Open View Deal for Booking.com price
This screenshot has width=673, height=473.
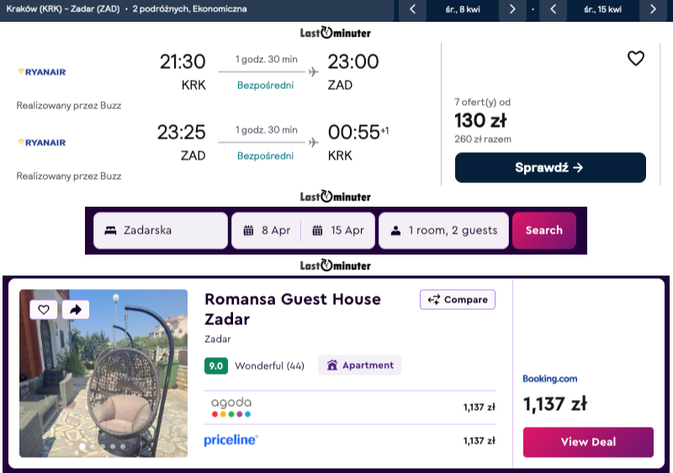(x=588, y=442)
